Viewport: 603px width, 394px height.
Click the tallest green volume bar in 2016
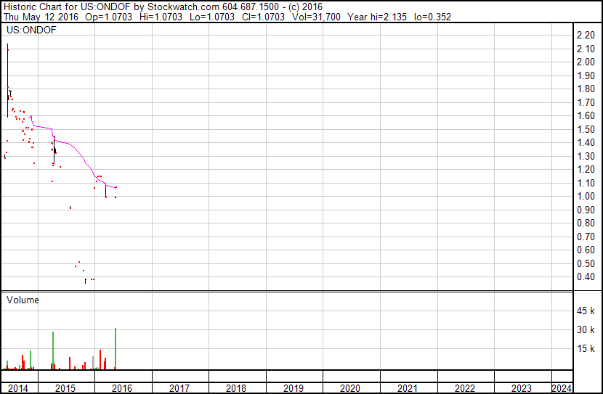coord(116,350)
